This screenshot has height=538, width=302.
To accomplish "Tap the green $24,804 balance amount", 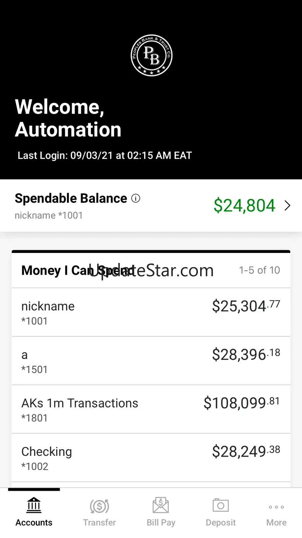I will coord(244,206).
